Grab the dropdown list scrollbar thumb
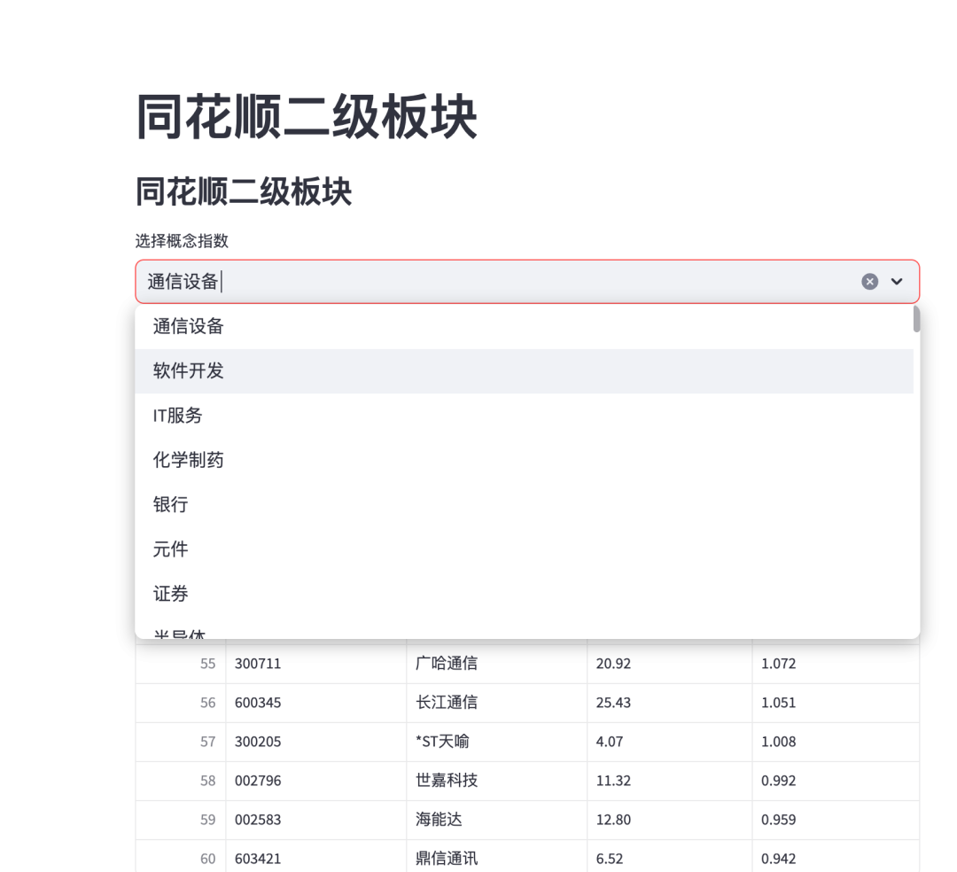The image size is (957, 872). point(917,319)
